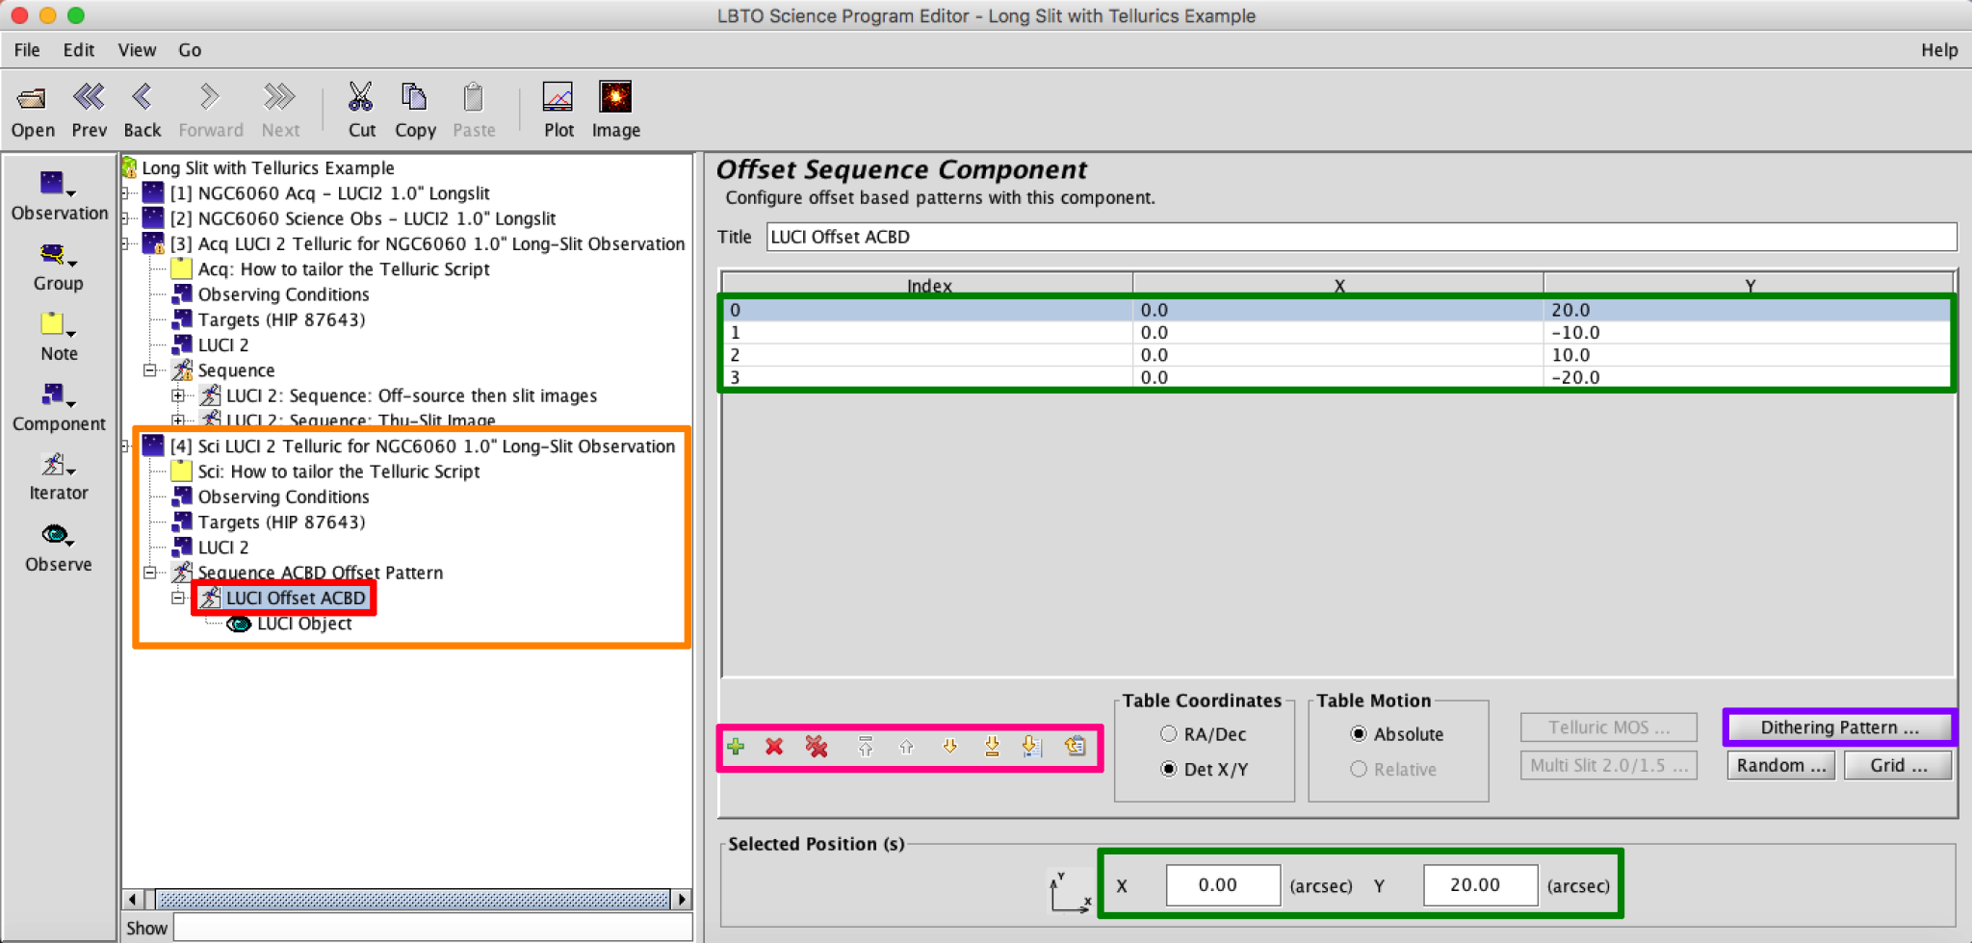The image size is (1972, 943).
Task: Remove all offsets with double red X
Action: 817,747
